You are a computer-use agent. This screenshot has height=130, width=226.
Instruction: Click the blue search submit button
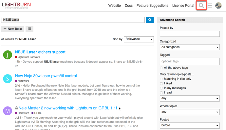pyautogui.click(x=150, y=20)
